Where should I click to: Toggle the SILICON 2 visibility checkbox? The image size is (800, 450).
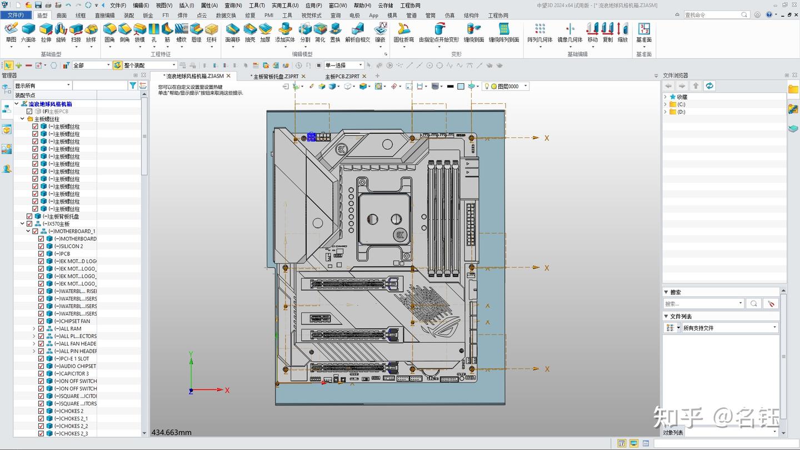point(41,246)
